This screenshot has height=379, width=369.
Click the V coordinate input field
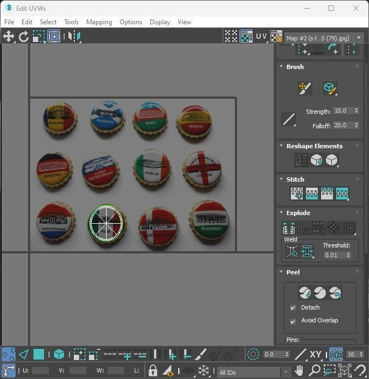78,370
